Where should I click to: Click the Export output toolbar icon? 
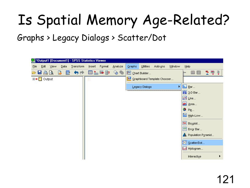60,73
